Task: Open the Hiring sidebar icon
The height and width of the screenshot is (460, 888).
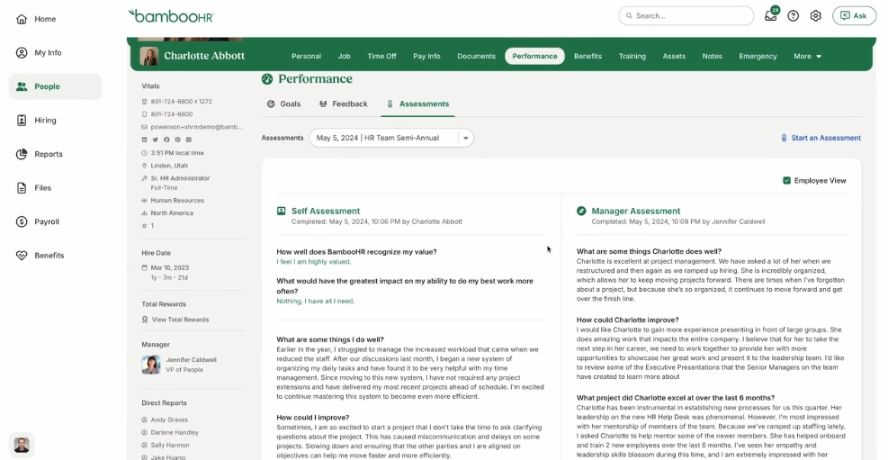Action: tap(22, 120)
